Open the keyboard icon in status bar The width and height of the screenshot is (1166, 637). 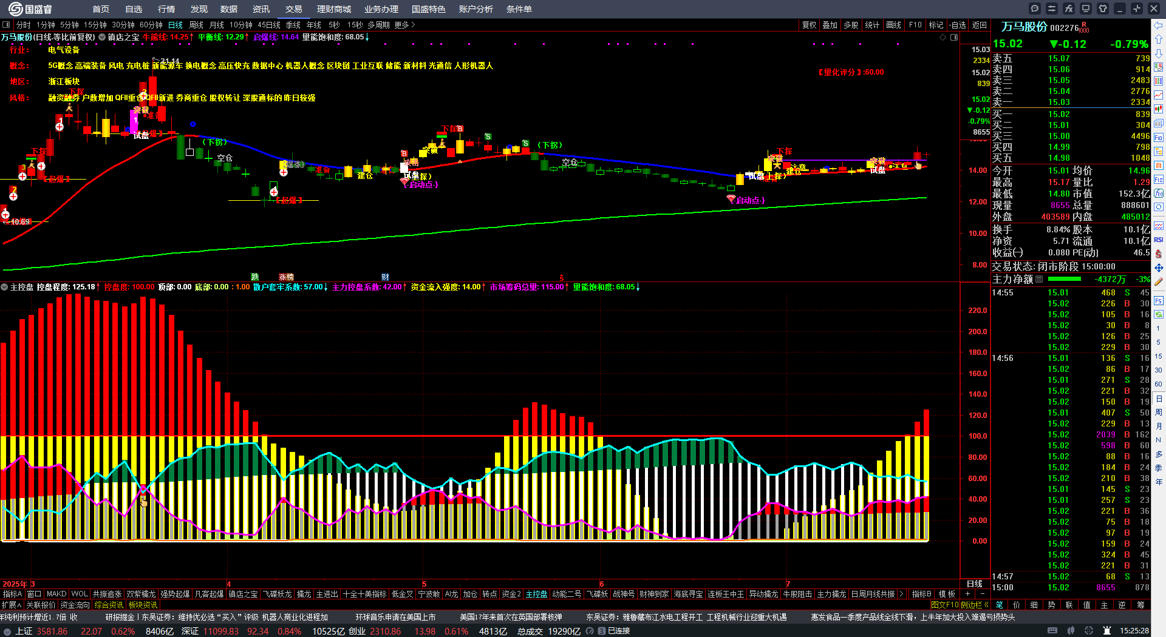(1052, 631)
